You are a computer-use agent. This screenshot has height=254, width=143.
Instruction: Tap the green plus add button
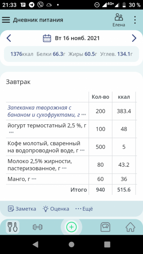pyautogui.click(x=71, y=227)
